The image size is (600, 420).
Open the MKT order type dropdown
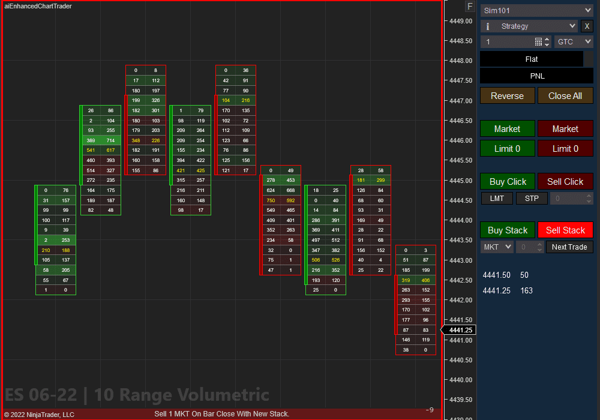coord(496,247)
